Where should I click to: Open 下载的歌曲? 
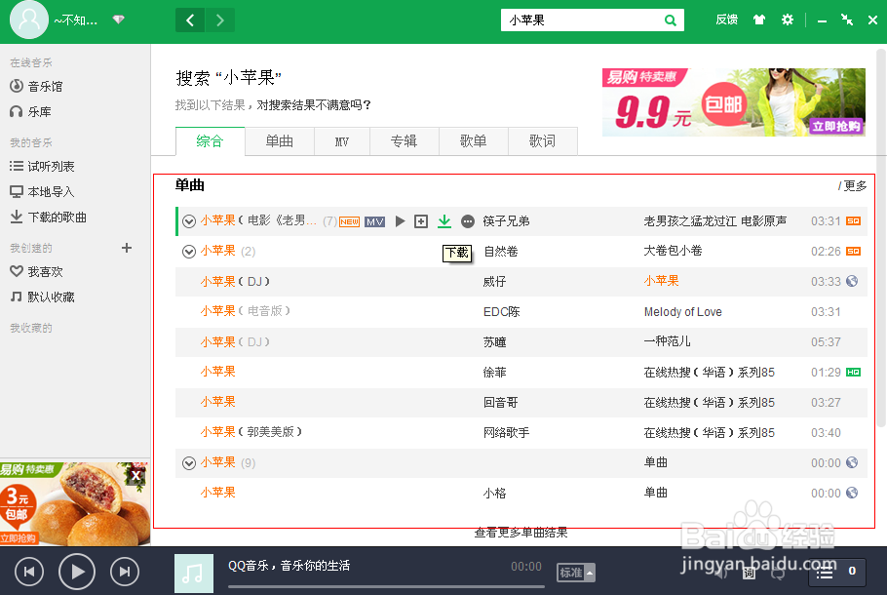48,217
